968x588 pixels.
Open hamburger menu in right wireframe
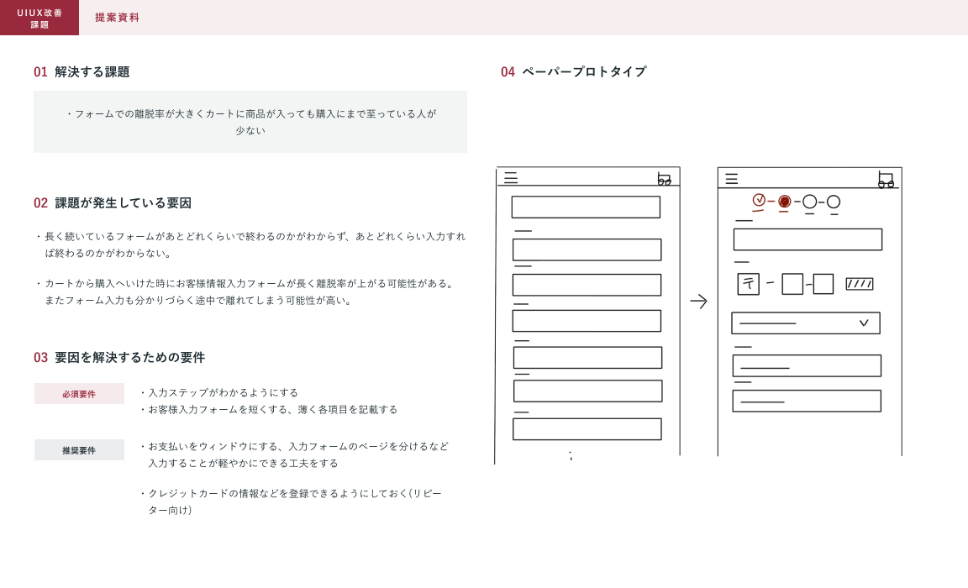pyautogui.click(x=732, y=179)
